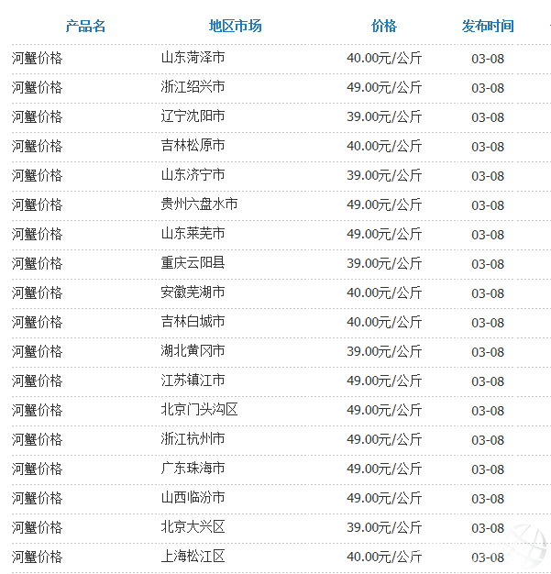Open 河蟹价格 link in the 广东珠海市 row

[x=38, y=469]
